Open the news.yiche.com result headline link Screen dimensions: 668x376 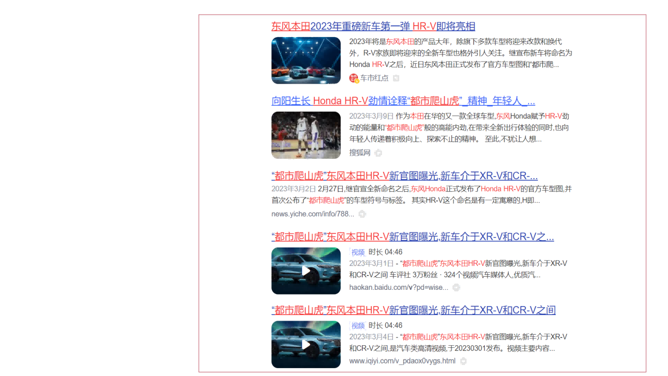404,175
